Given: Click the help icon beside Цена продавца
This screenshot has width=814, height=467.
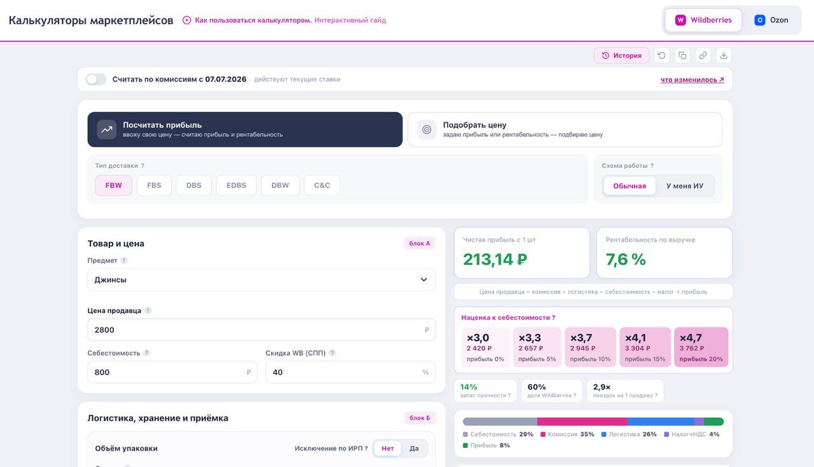Looking at the screenshot, I should click(148, 310).
